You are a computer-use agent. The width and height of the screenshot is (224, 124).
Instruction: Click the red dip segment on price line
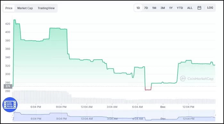(x=148, y=89)
